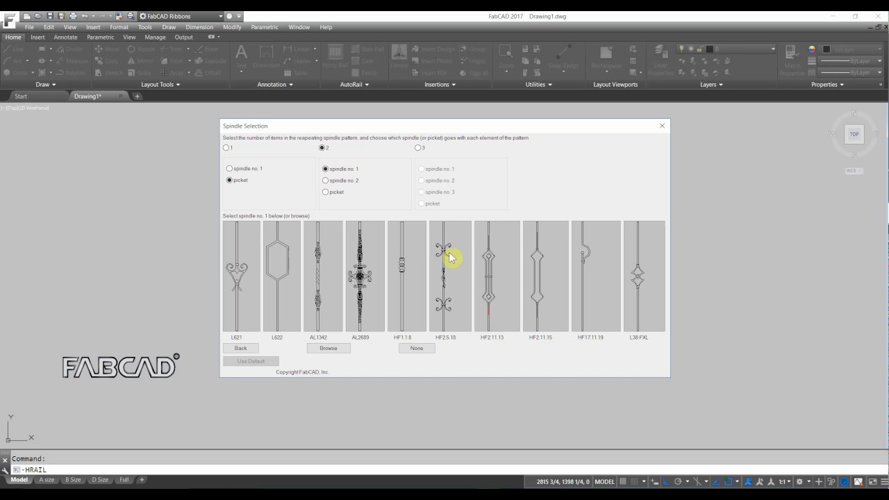Click the Dimension tool in Annotation panel
The image size is (889, 500).
(267, 57)
